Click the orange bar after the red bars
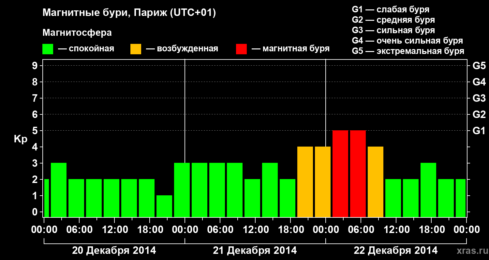Screen dimensions: 489x260 tap(376, 182)
